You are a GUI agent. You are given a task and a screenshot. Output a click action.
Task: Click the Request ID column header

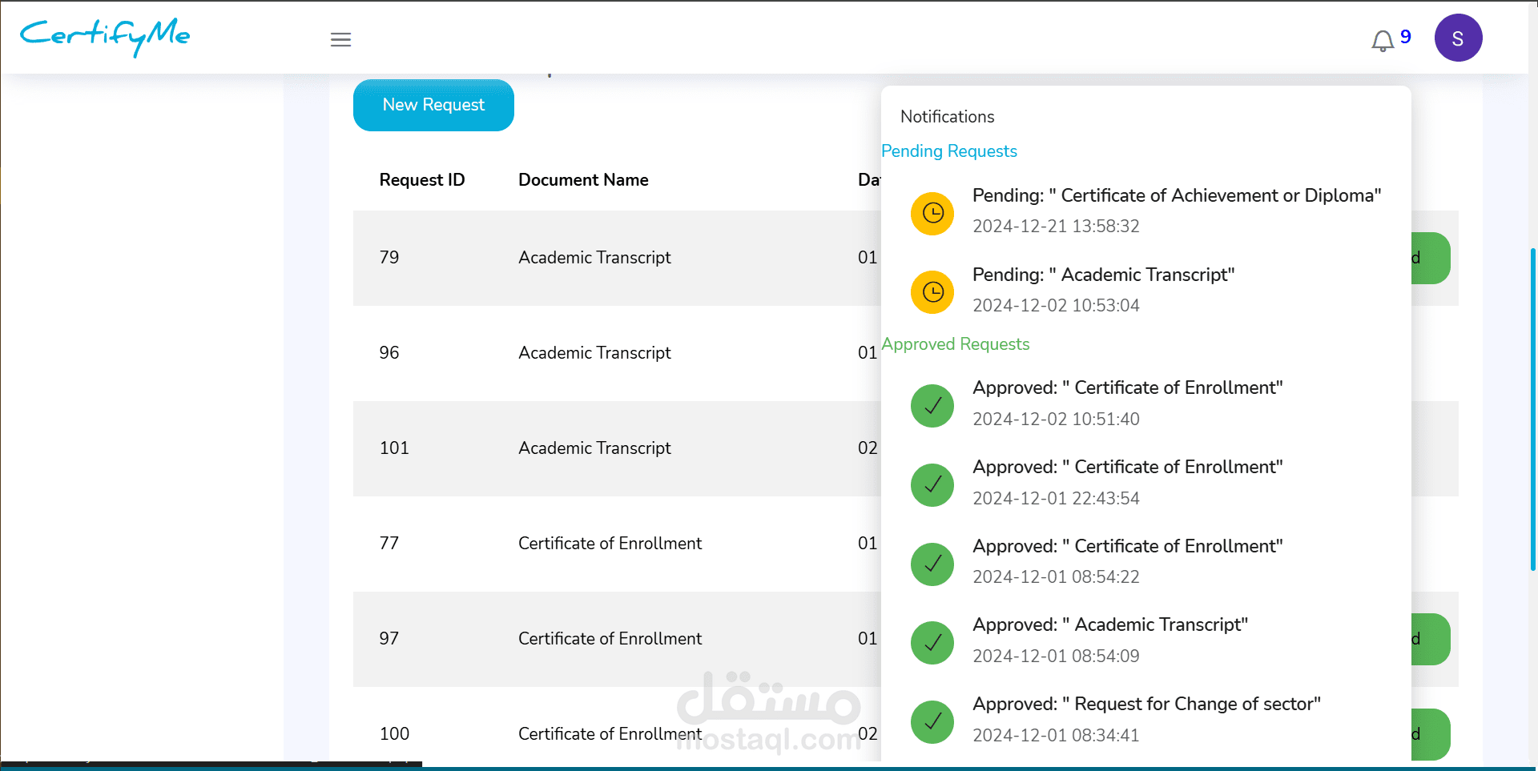click(x=422, y=180)
